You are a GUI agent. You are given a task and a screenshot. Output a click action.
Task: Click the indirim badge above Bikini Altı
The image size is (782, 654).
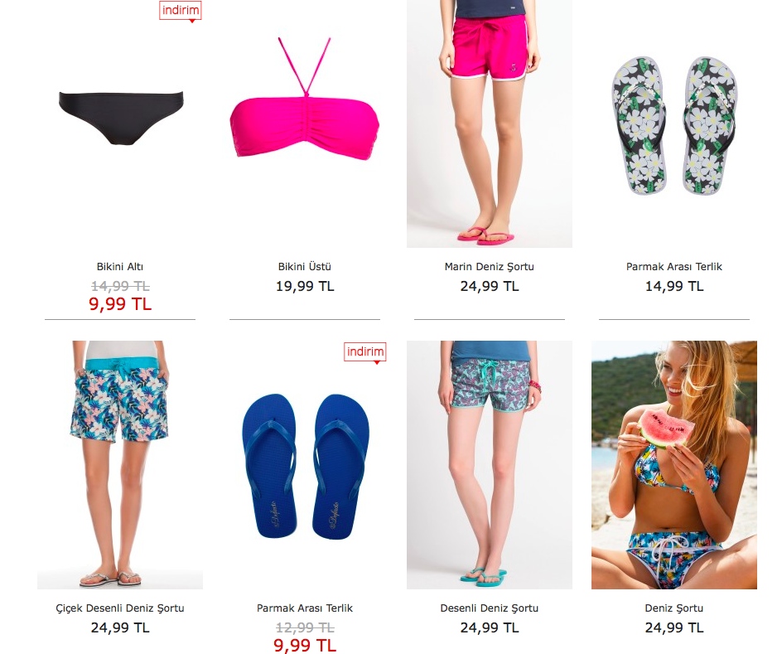(x=180, y=11)
